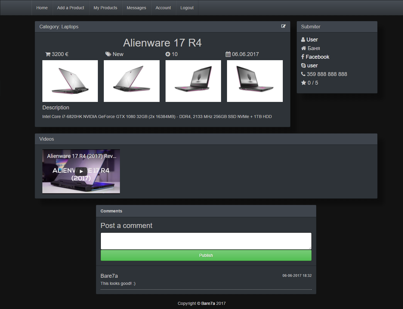Click the quantity value 10
The height and width of the screenshot is (309, 403).
click(175, 54)
